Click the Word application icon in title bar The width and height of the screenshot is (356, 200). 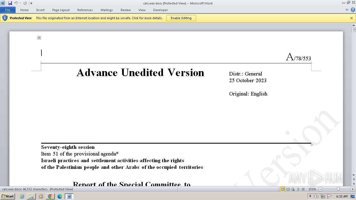(3, 3)
